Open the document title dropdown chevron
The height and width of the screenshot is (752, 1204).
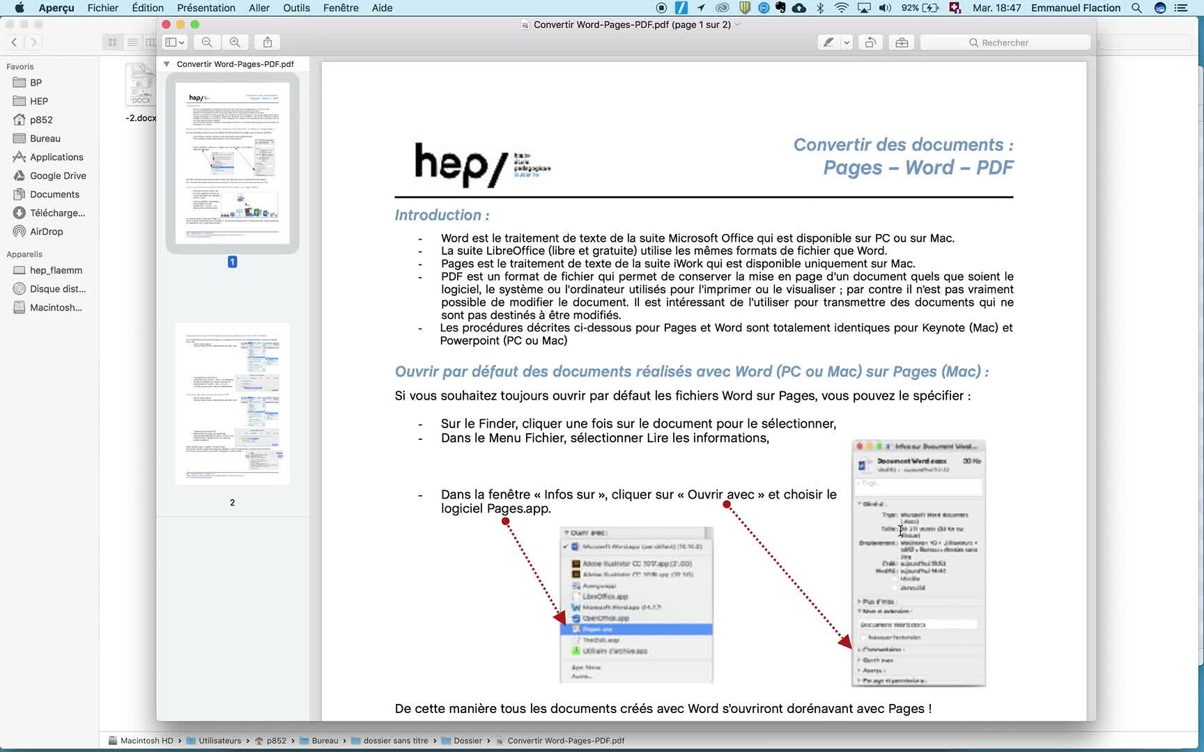click(738, 24)
